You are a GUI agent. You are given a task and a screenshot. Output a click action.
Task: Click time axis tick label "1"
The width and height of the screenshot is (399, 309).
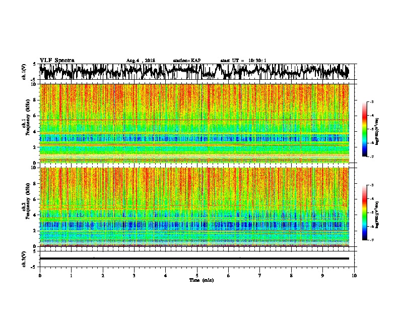71,276
